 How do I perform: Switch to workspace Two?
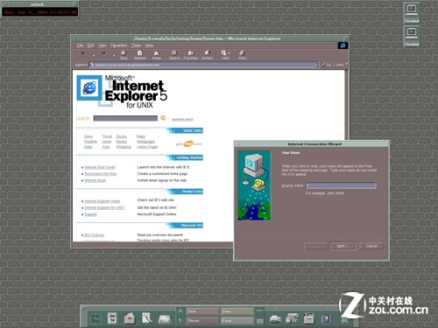pos(237,311)
